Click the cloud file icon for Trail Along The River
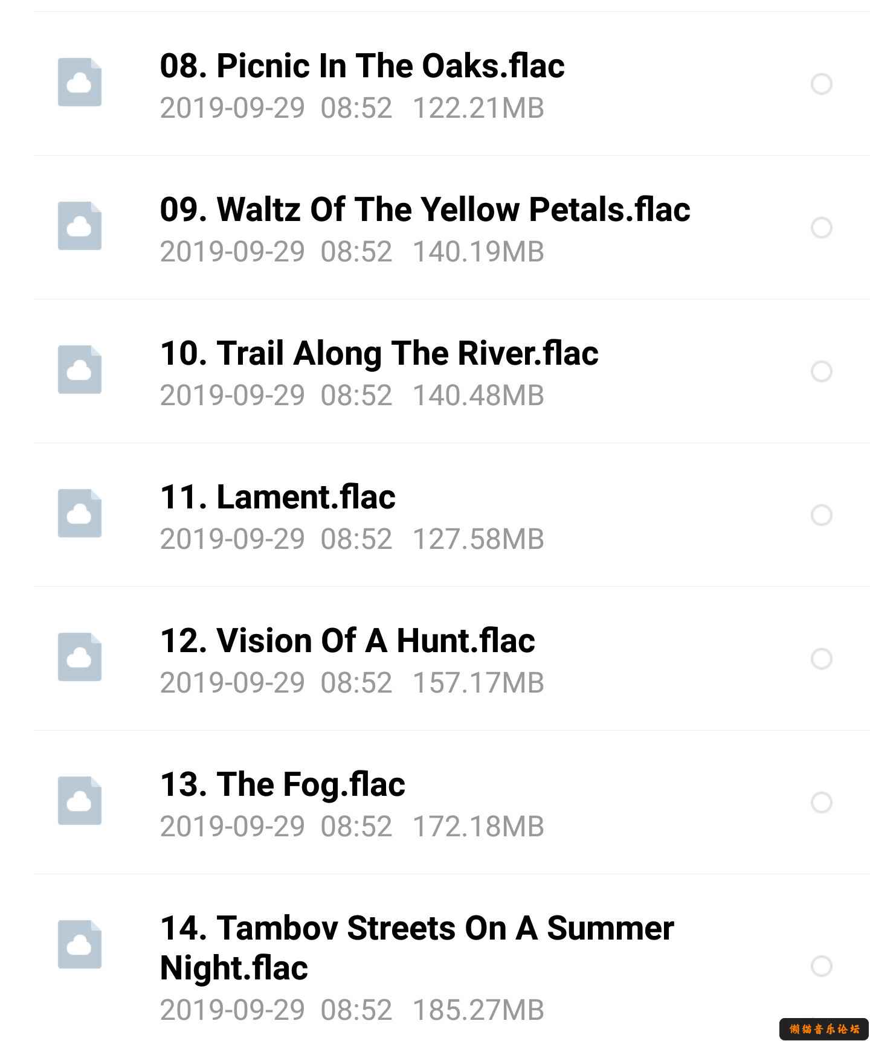This screenshot has width=870, height=1041. pos(80,370)
